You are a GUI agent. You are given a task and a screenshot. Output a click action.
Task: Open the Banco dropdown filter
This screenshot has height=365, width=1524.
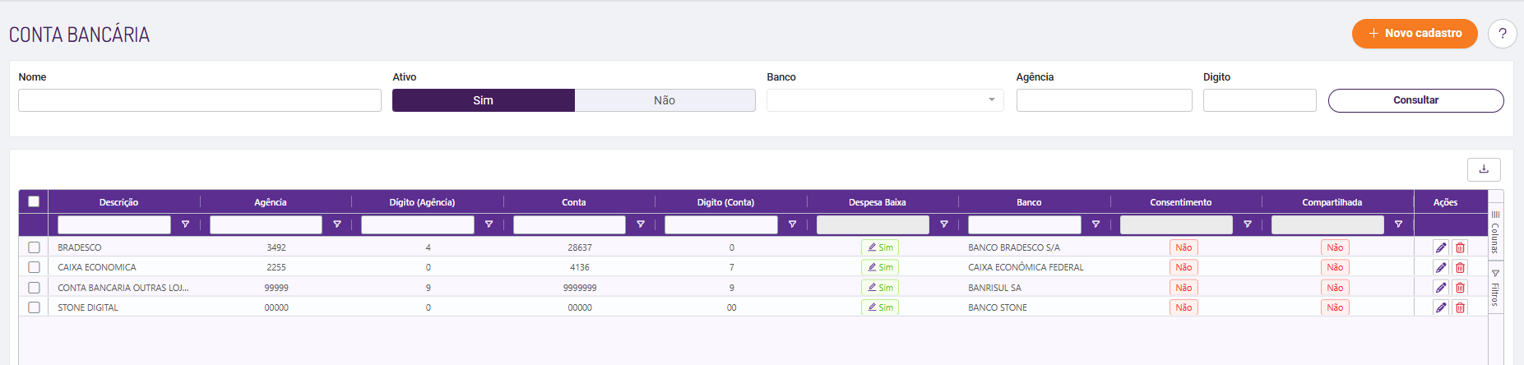click(885, 100)
